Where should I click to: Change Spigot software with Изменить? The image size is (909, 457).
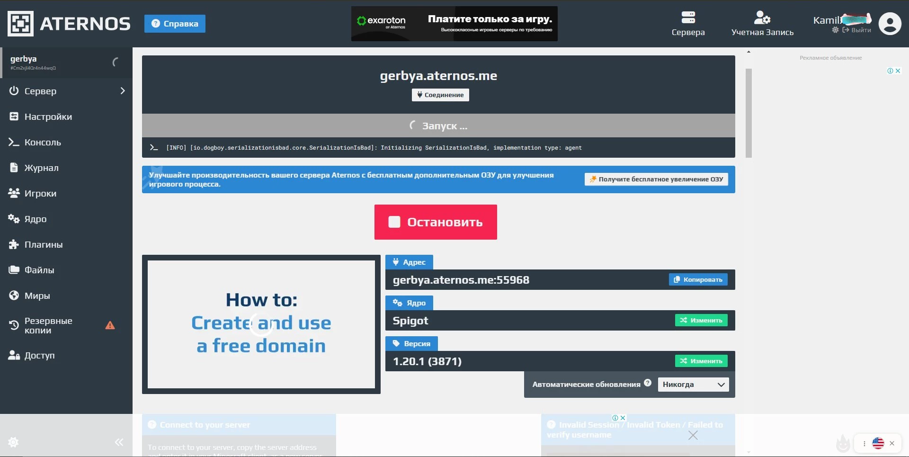701,320
